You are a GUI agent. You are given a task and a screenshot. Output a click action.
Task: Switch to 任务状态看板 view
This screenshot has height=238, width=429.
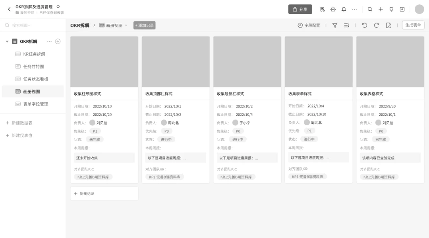pyautogui.click(x=36, y=79)
